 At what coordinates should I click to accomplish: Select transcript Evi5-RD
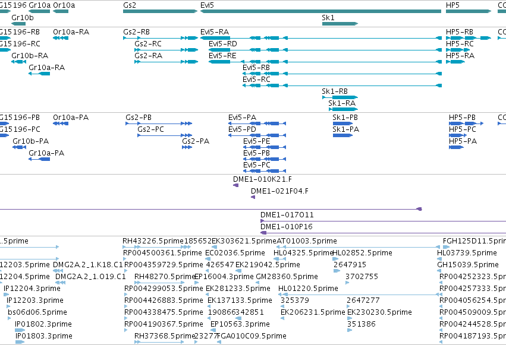click(x=325, y=50)
